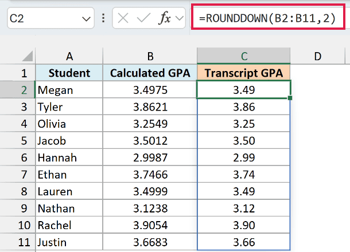
Task: Click the three-dot Name Box resize handle
Action: 103,18
